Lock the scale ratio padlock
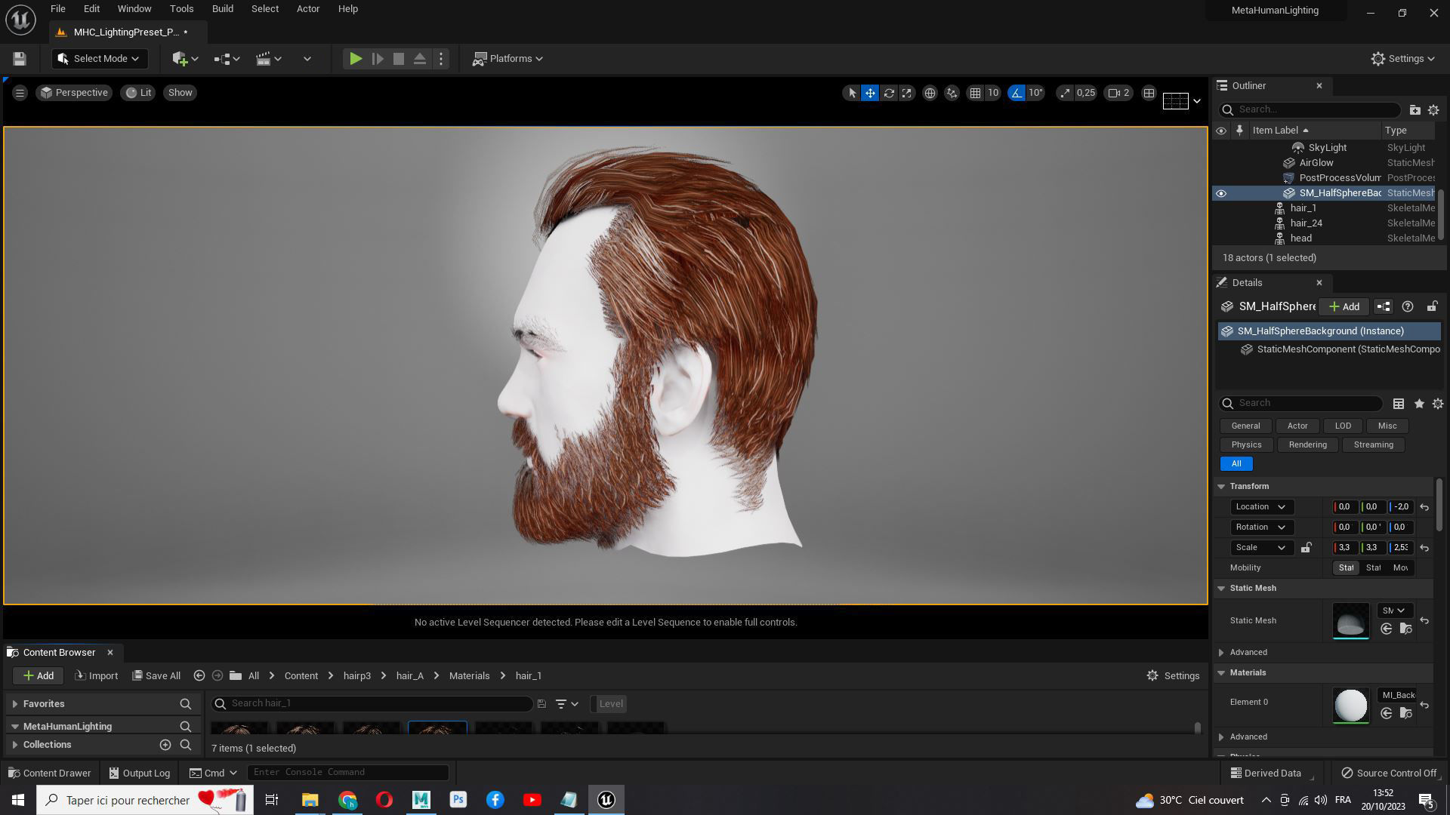Image resolution: width=1450 pixels, height=815 pixels. pyautogui.click(x=1306, y=548)
